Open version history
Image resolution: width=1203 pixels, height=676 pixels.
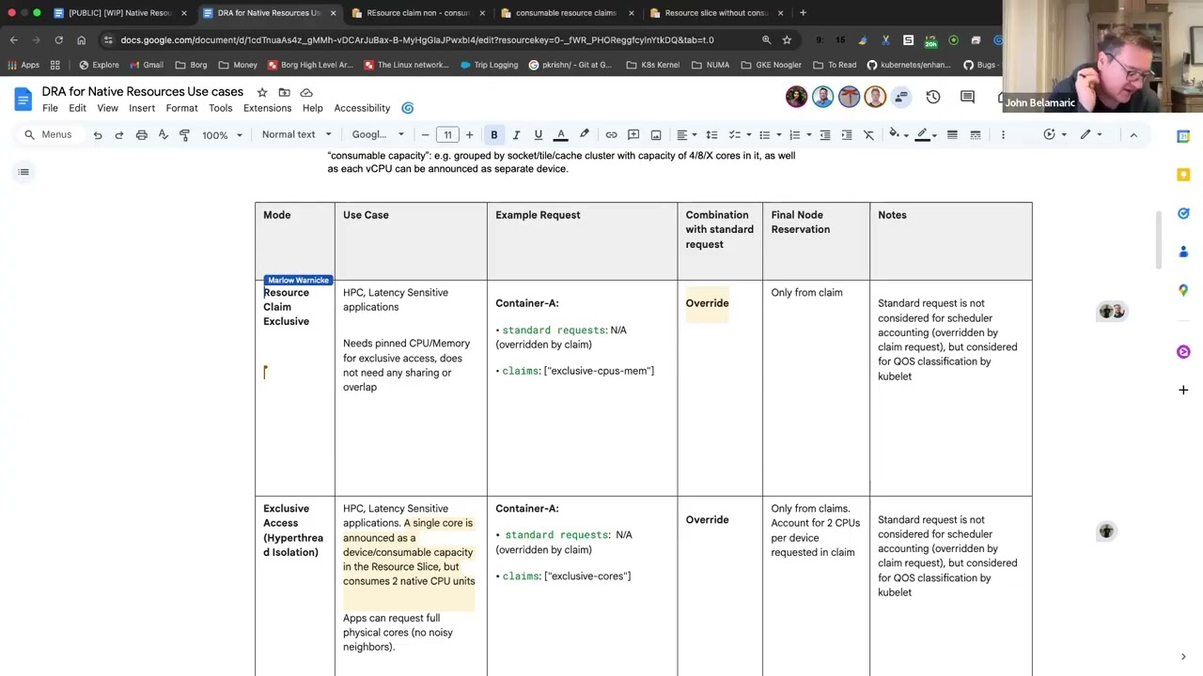tap(933, 97)
